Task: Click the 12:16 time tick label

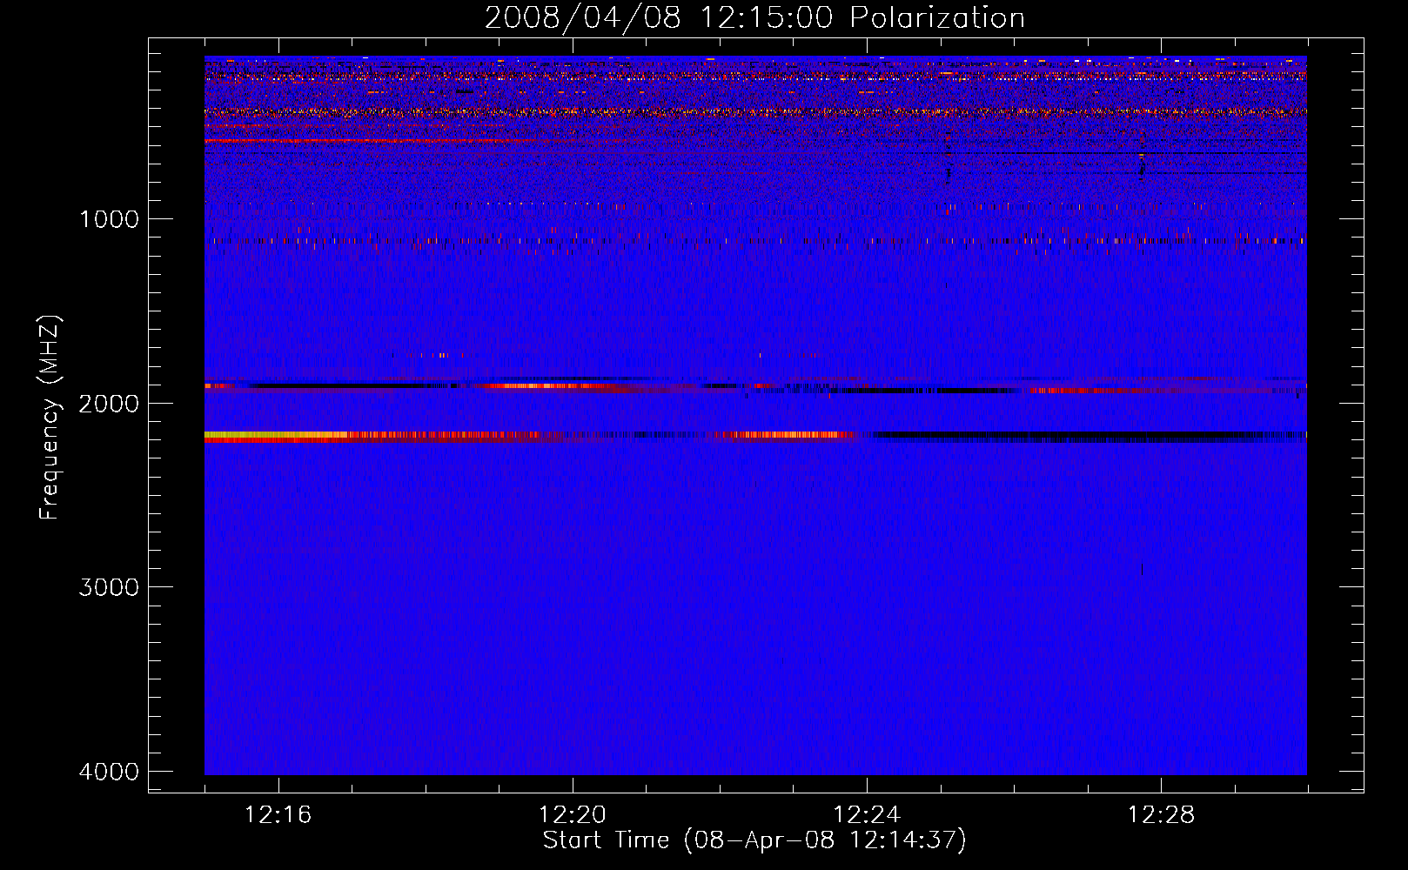Action: [x=278, y=815]
